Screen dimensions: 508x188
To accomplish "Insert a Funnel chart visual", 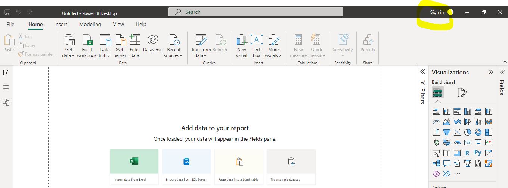I will [x=446, y=132].
